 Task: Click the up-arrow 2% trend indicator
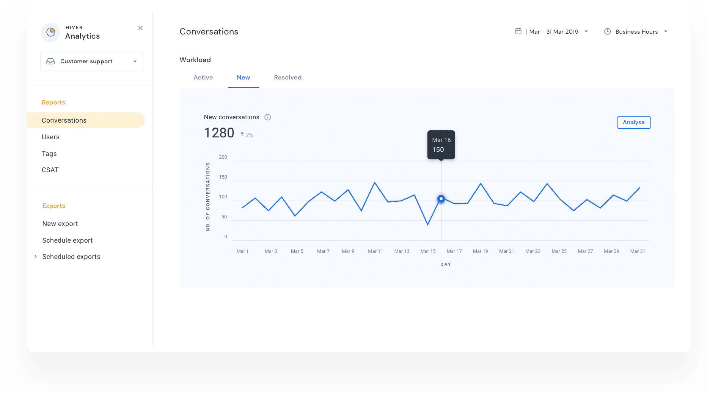coord(247,135)
